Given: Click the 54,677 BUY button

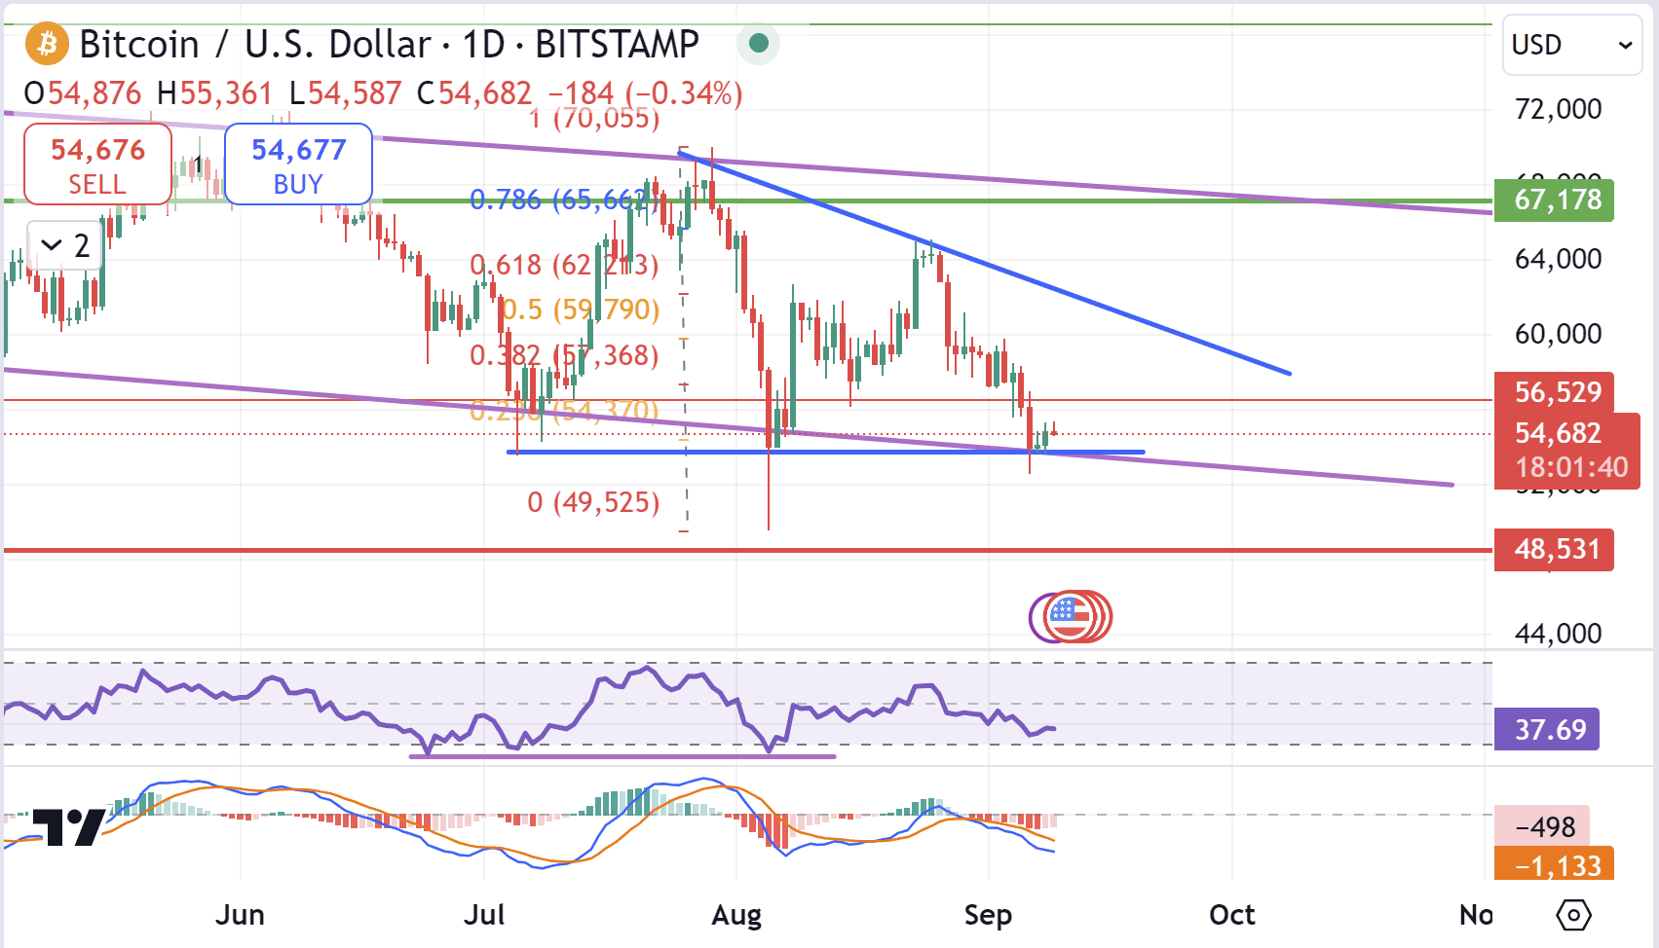Looking at the screenshot, I should click(298, 164).
